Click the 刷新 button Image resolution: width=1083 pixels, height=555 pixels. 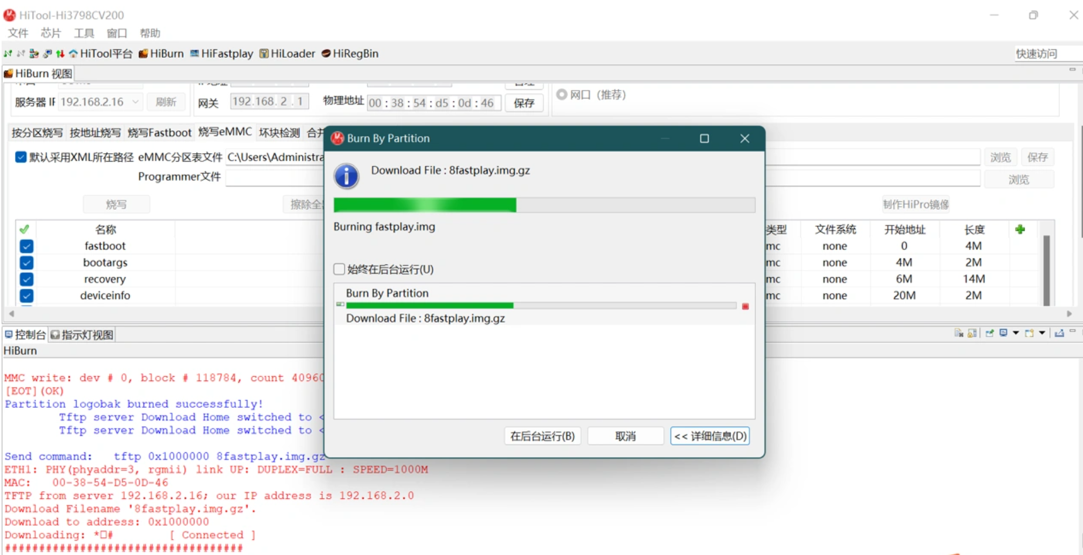(x=166, y=102)
